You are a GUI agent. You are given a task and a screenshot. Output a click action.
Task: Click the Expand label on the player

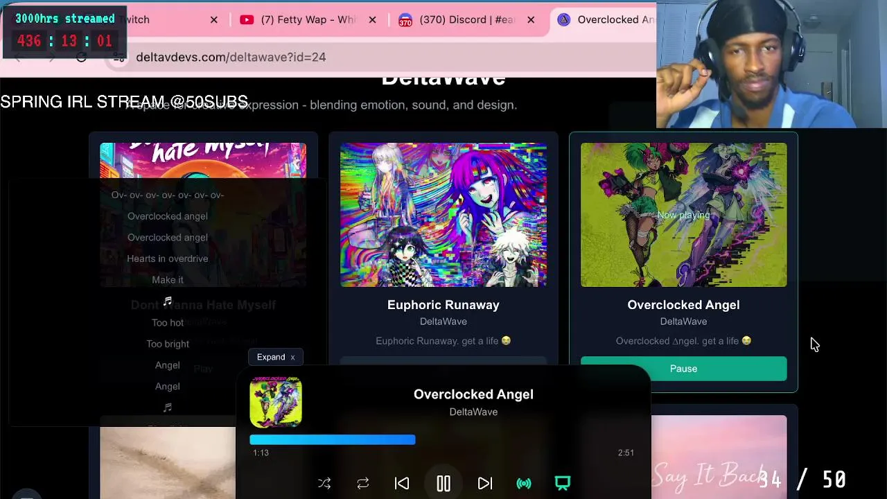[x=271, y=357]
